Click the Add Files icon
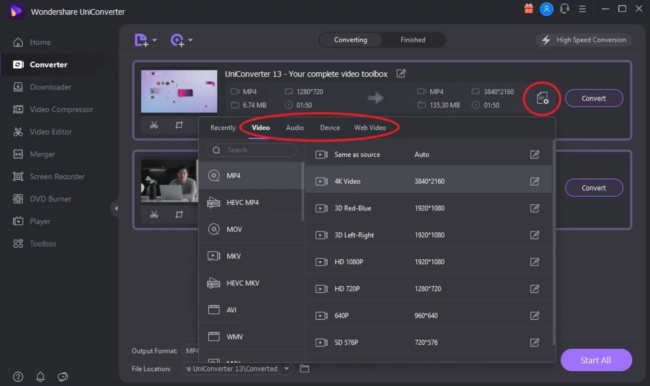Screen dimensions: 650x386 pos(141,40)
